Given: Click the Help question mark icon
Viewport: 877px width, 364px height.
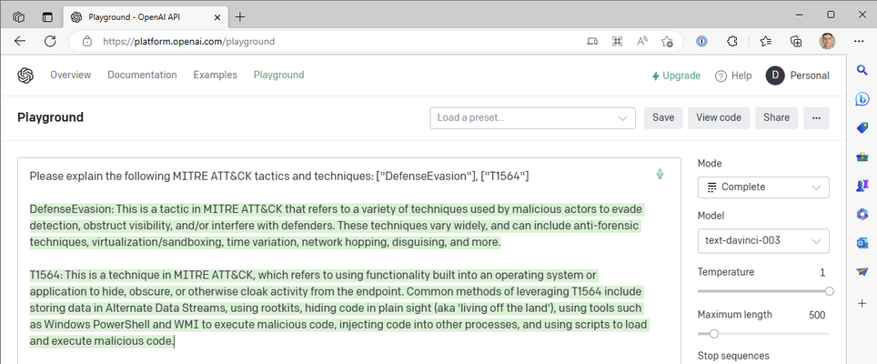Looking at the screenshot, I should tap(721, 76).
